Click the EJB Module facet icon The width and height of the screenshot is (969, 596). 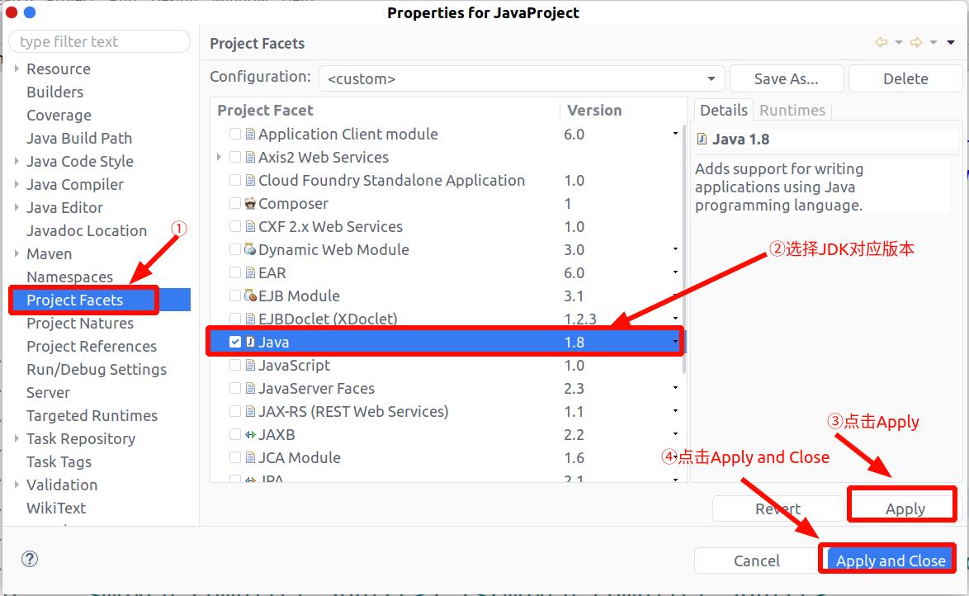pyautogui.click(x=249, y=296)
